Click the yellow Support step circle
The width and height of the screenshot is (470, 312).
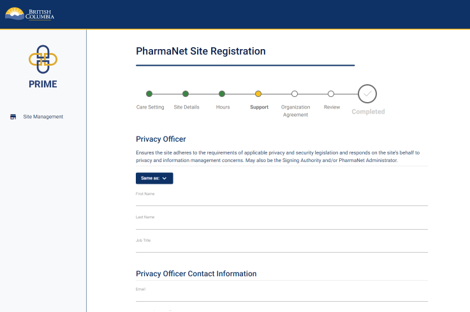click(x=258, y=94)
